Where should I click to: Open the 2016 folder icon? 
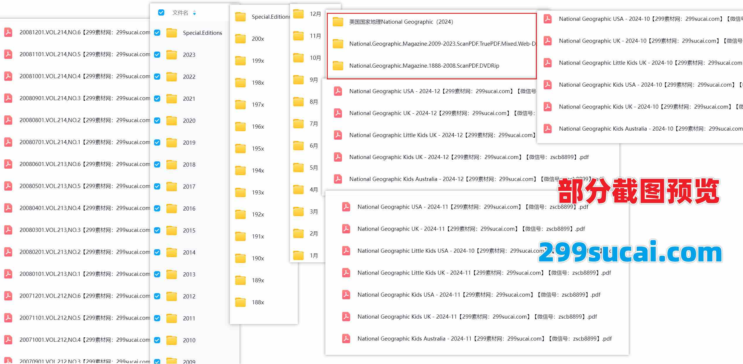(x=172, y=208)
